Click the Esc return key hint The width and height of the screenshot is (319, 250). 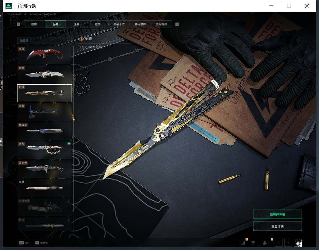click(x=24, y=243)
